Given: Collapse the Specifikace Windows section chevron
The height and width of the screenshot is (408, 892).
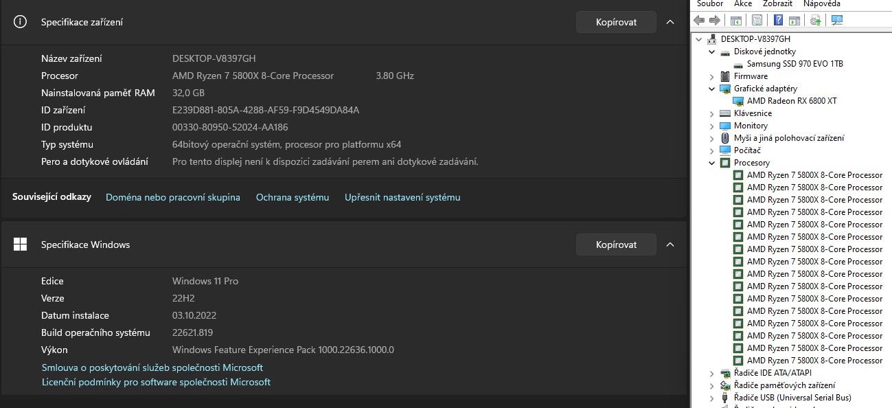Looking at the screenshot, I should pos(670,245).
